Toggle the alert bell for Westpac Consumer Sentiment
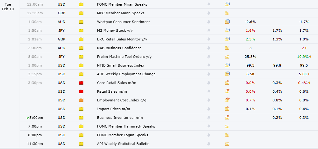 click(x=209, y=22)
